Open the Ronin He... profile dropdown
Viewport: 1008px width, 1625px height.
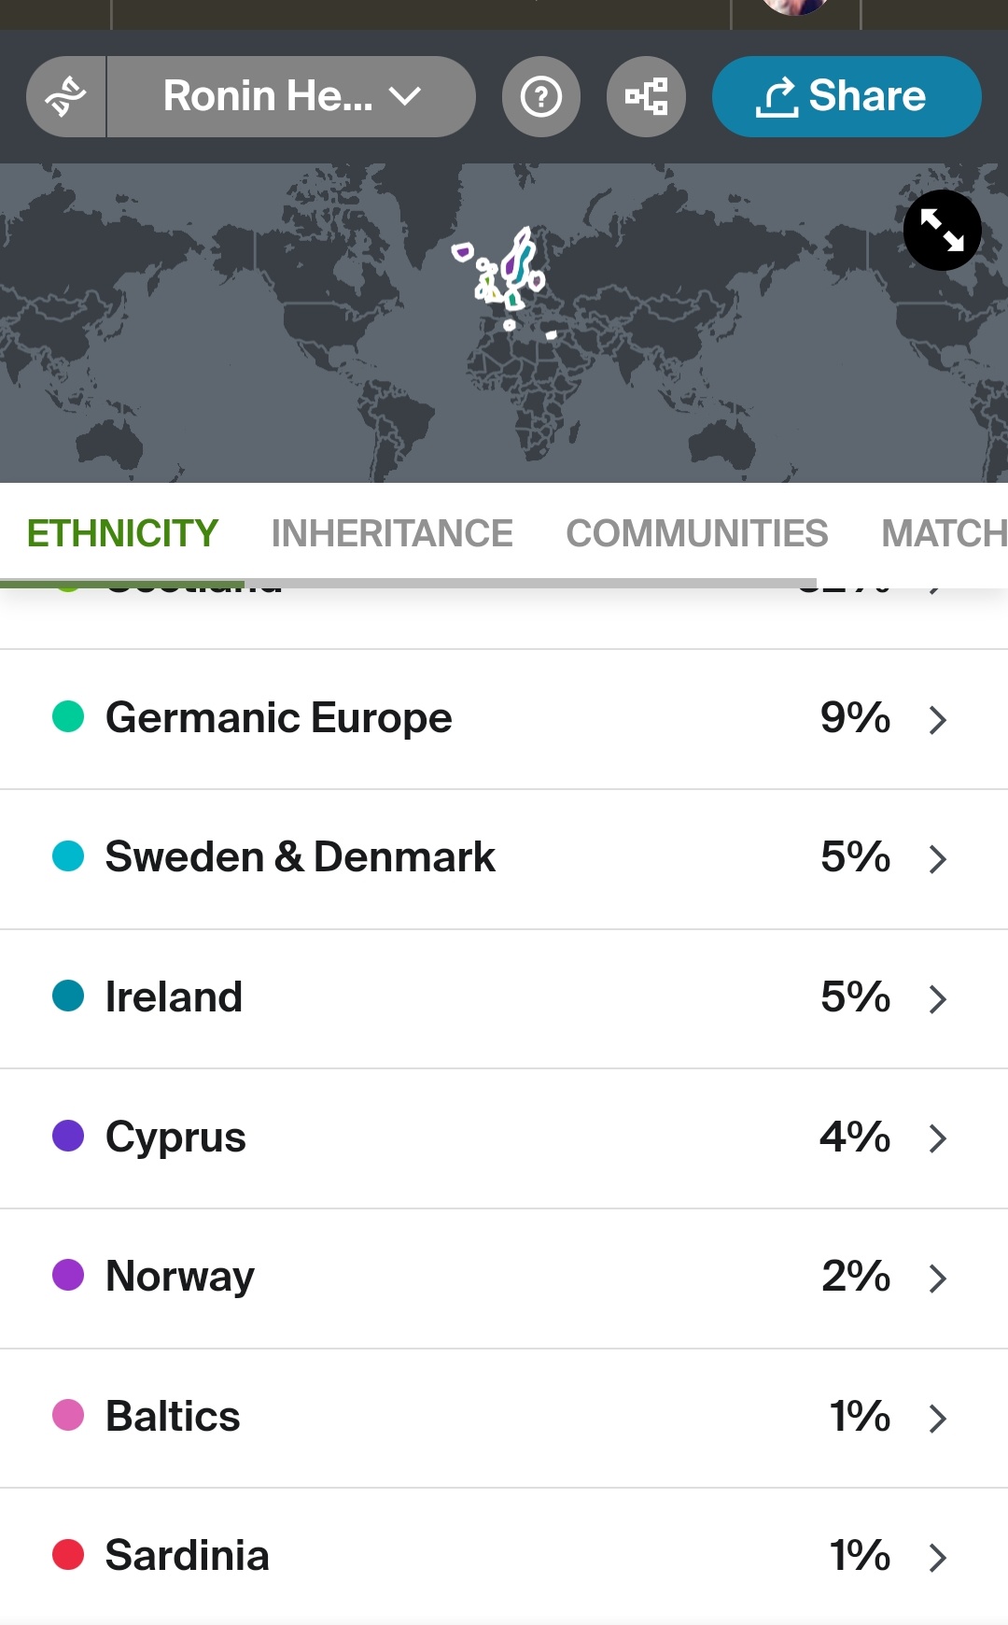click(x=291, y=96)
